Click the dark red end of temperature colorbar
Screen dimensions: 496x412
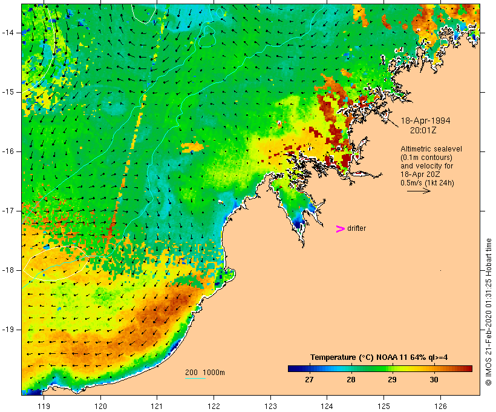click(x=469, y=368)
